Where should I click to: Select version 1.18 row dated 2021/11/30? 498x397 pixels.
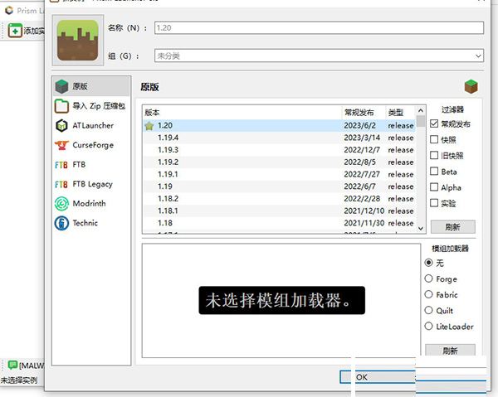(279, 223)
